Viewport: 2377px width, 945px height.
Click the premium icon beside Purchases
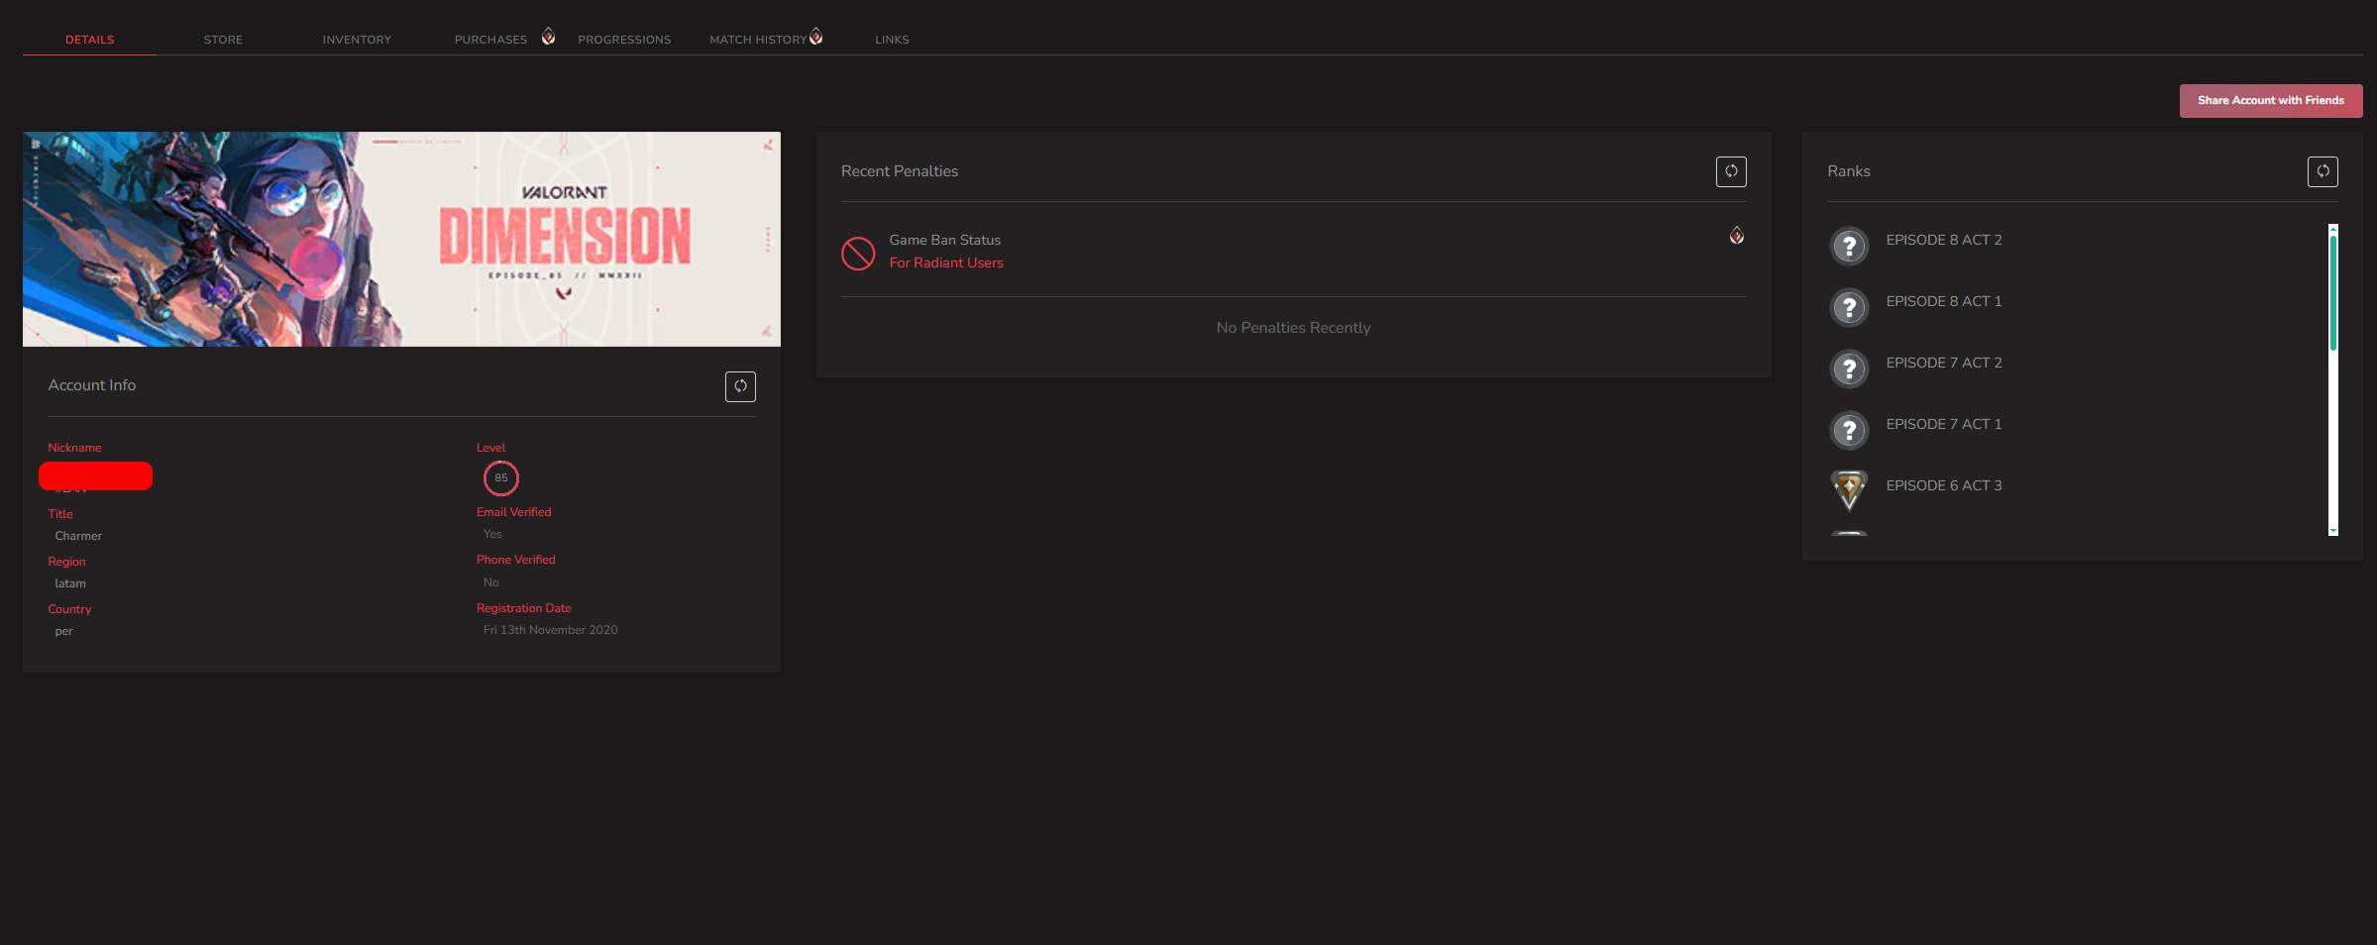[x=548, y=37]
